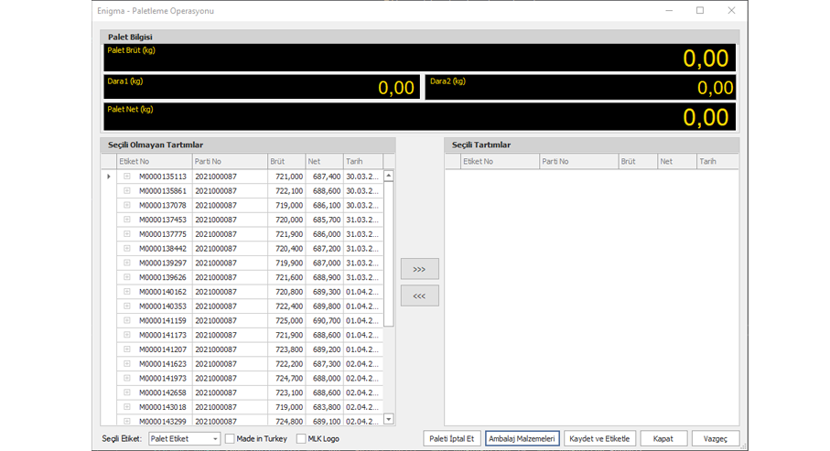Expand row M0000137078 using plus icon

tap(127, 206)
